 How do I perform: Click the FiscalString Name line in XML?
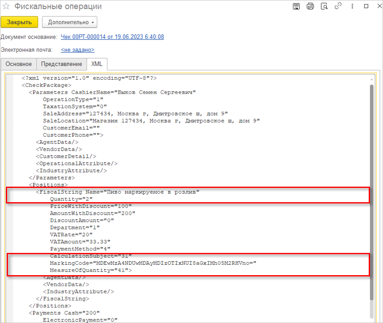[117, 192]
